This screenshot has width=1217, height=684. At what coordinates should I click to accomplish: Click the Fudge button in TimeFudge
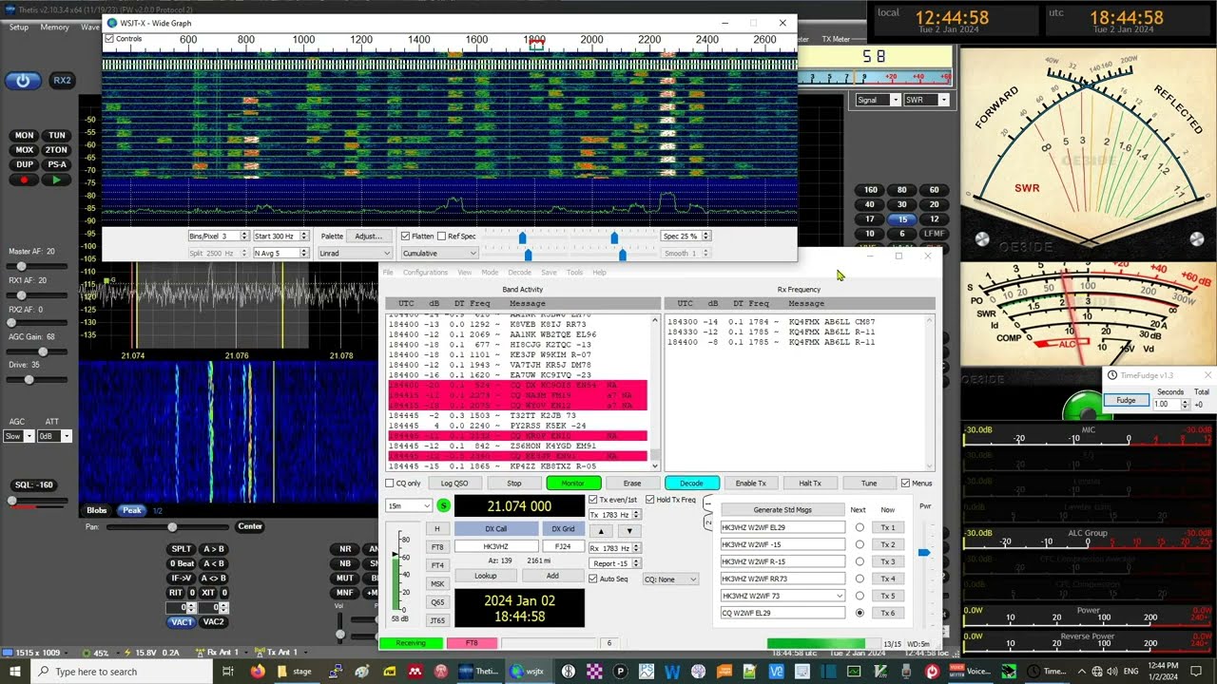1126,400
